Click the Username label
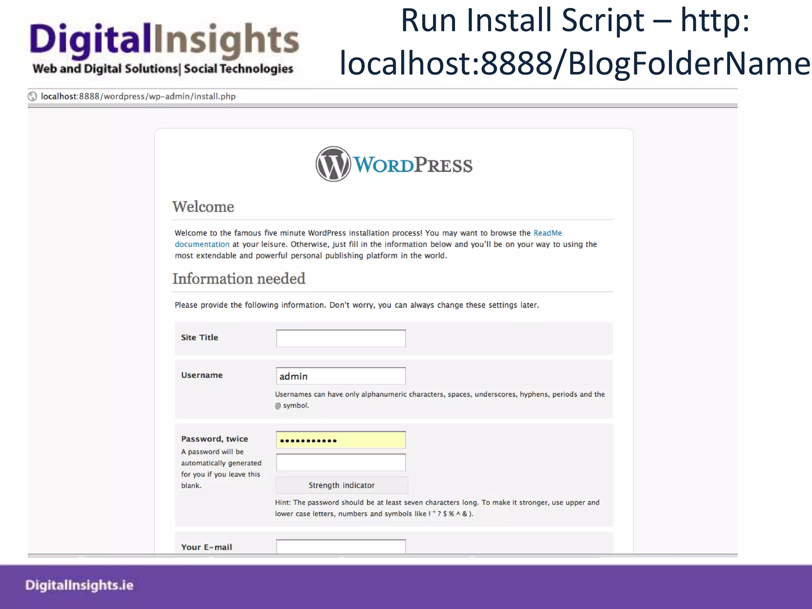Screen dimensions: 812x609 (x=202, y=375)
